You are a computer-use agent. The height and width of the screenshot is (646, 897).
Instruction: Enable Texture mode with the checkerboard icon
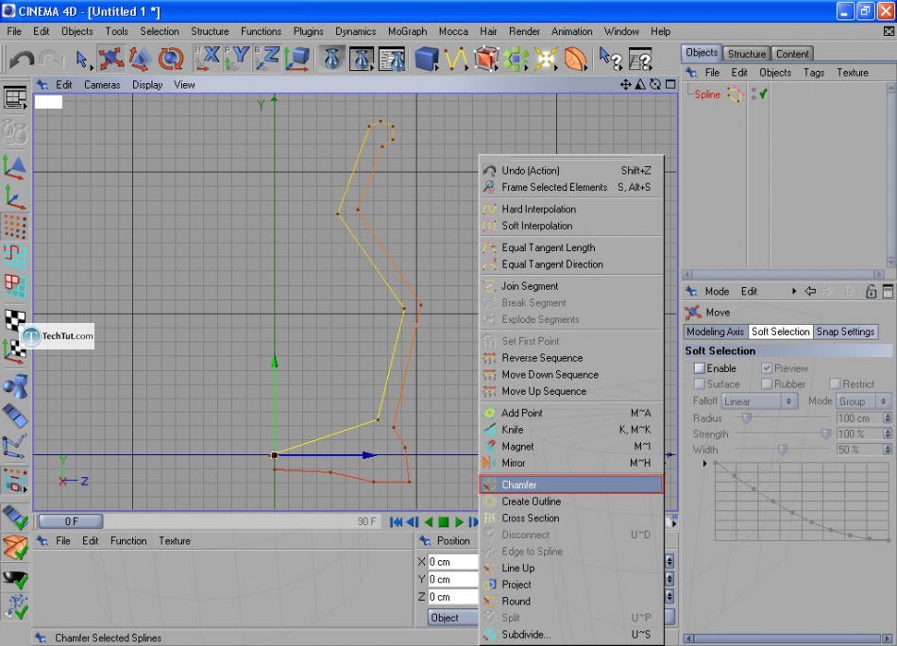coord(15,318)
